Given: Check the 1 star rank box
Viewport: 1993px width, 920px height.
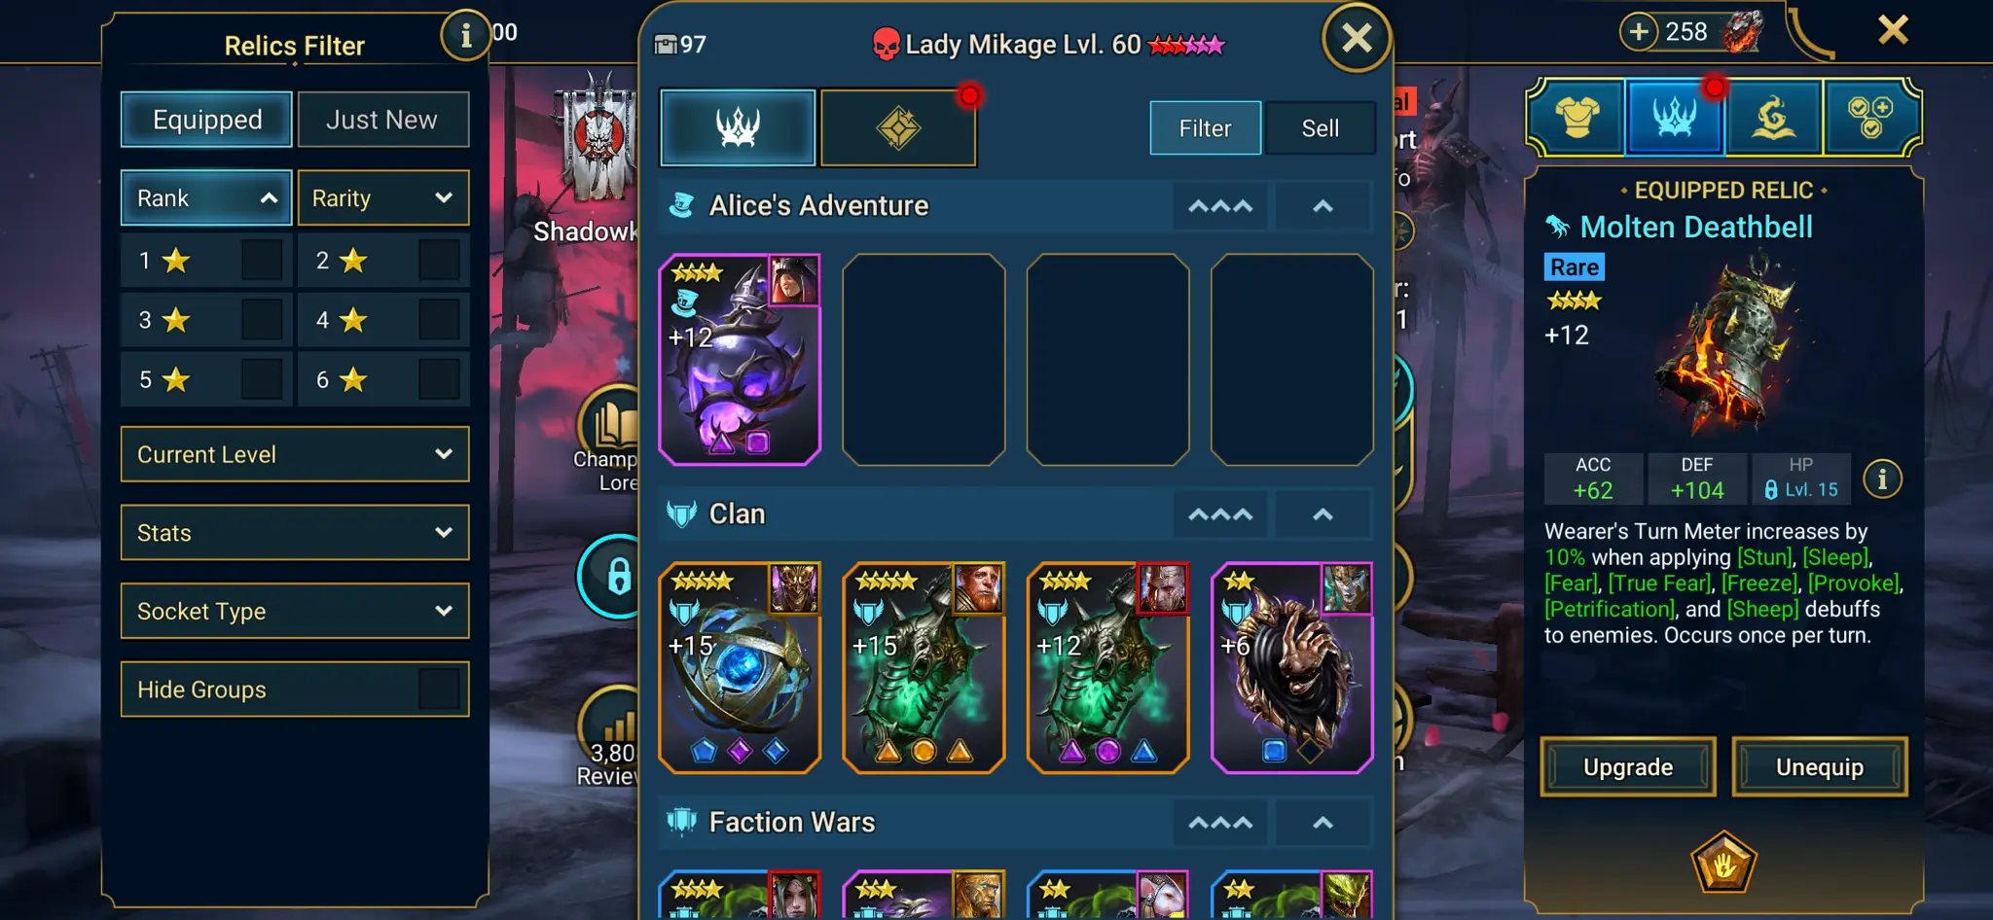Looking at the screenshot, I should [x=262, y=261].
